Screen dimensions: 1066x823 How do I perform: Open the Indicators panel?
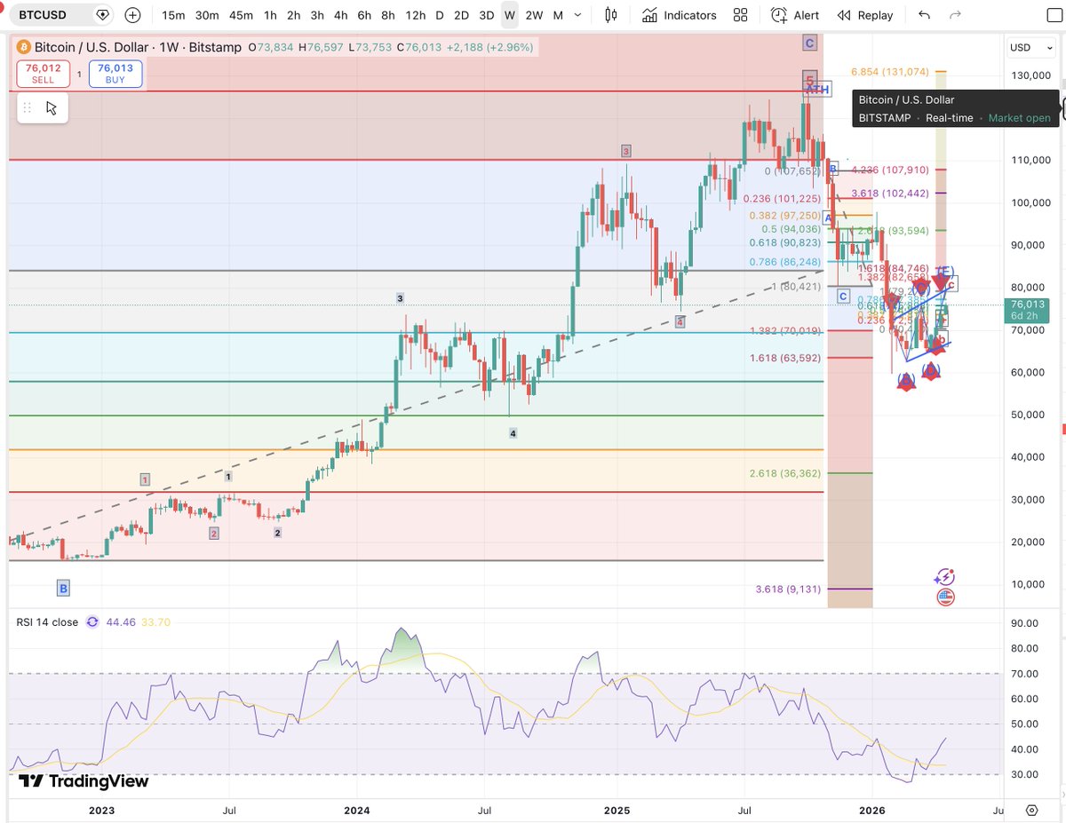[680, 15]
